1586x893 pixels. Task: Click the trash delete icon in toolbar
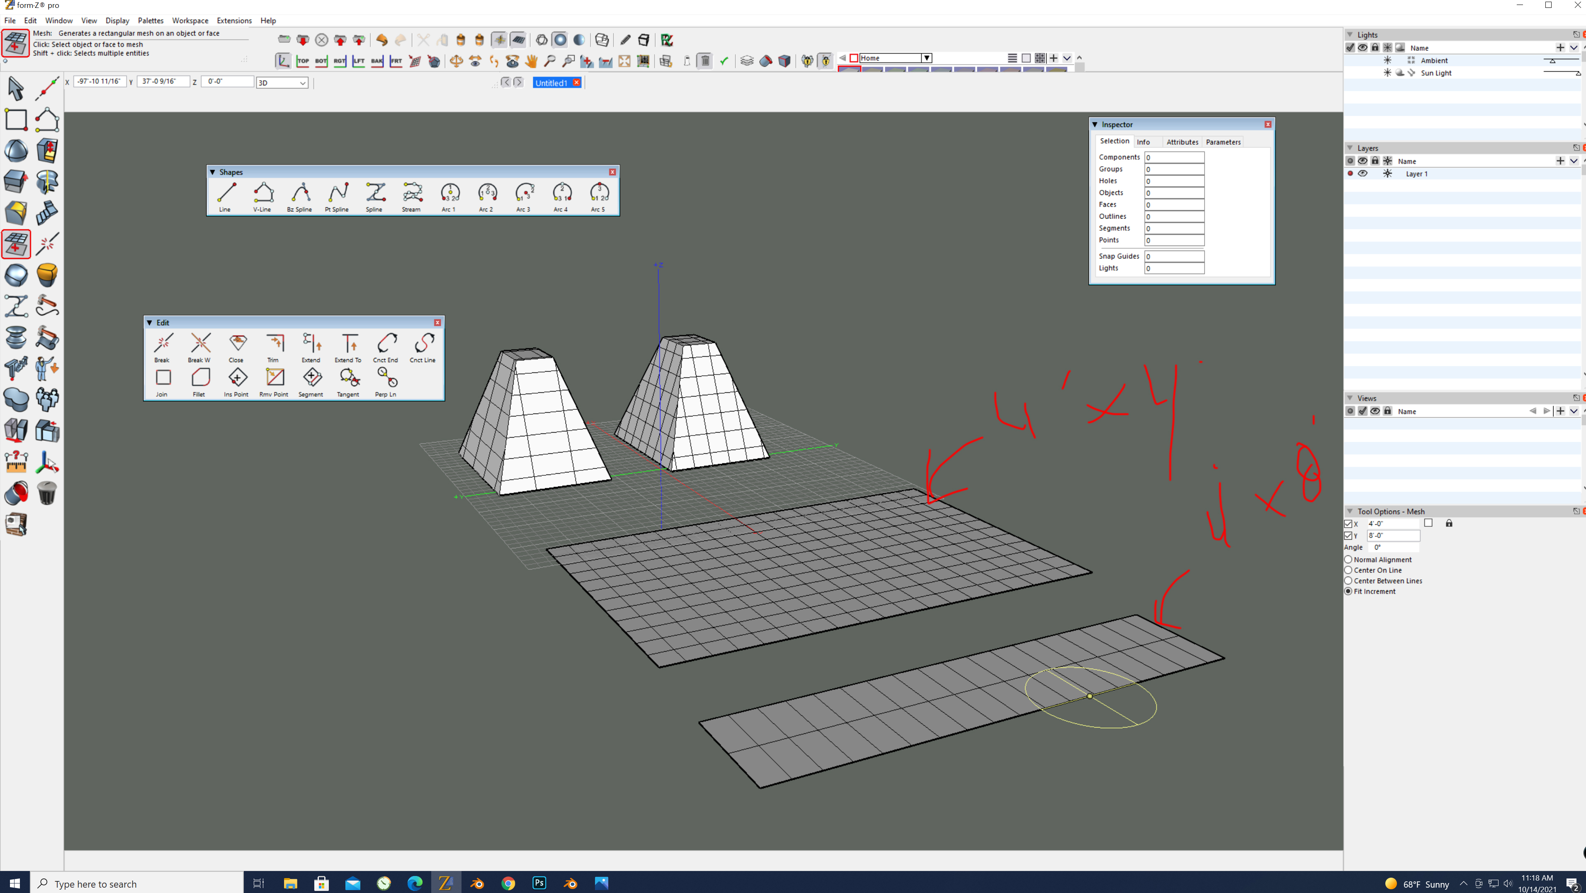tap(706, 61)
